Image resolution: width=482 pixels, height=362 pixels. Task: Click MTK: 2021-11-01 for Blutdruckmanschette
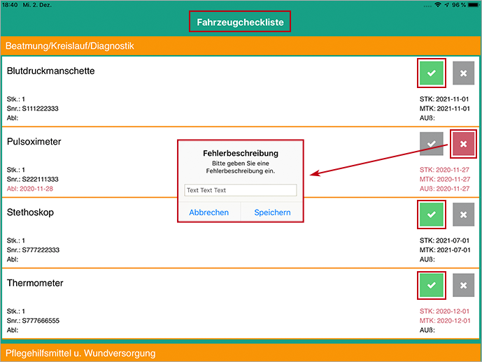[444, 108]
